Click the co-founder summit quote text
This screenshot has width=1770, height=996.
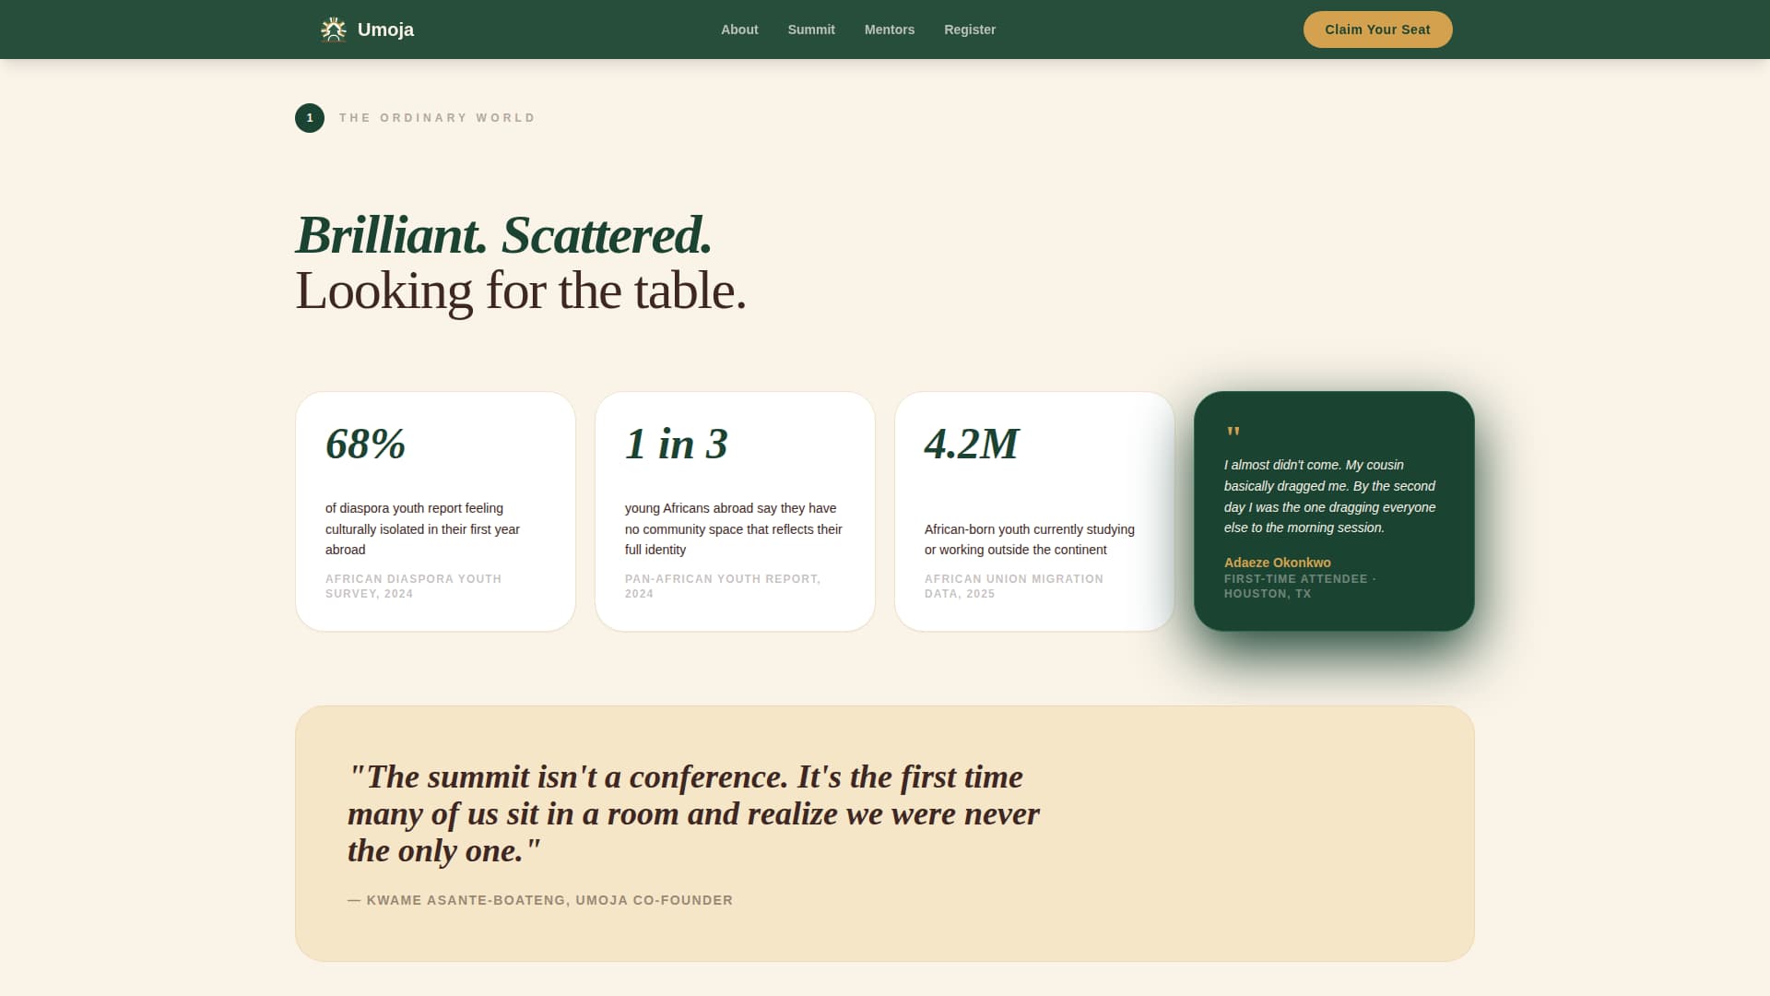tap(693, 813)
